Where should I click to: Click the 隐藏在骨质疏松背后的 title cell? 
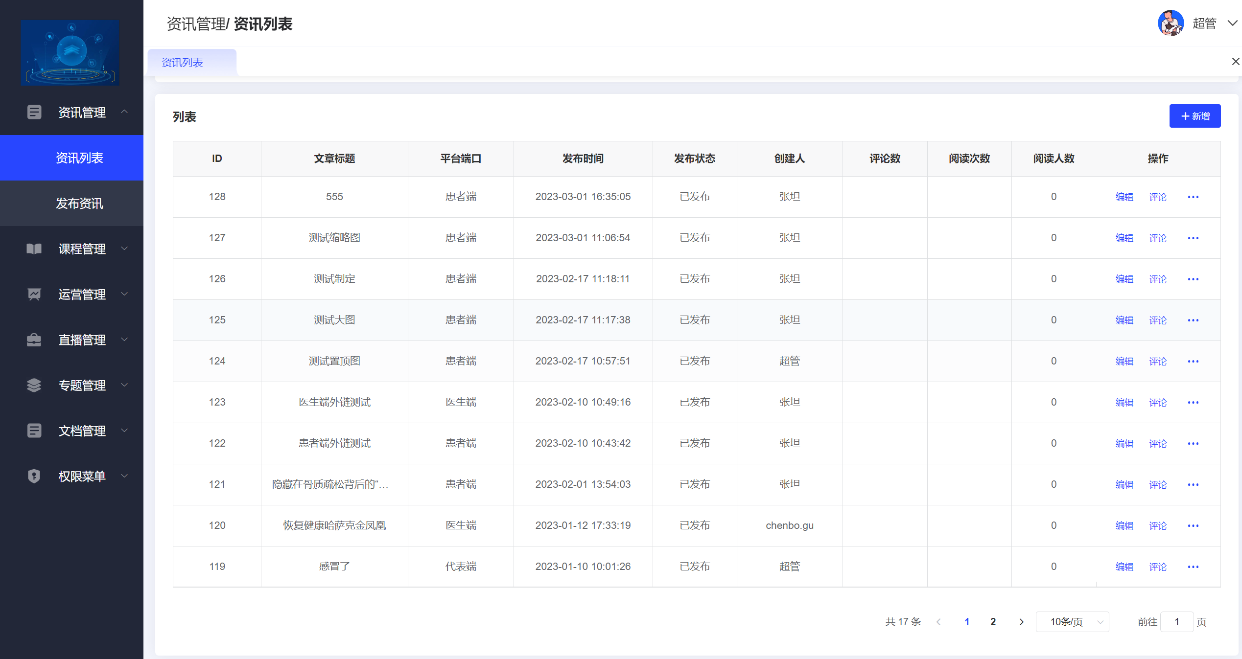coord(334,484)
